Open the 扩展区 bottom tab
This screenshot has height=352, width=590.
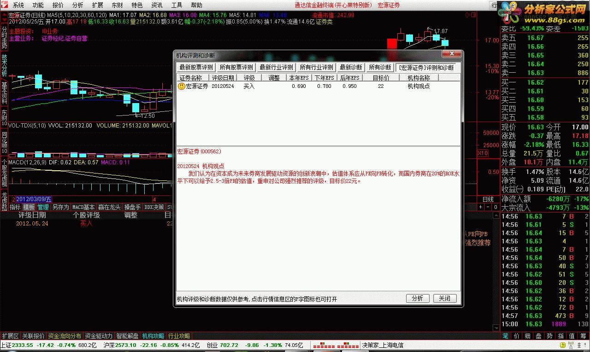tap(11, 336)
